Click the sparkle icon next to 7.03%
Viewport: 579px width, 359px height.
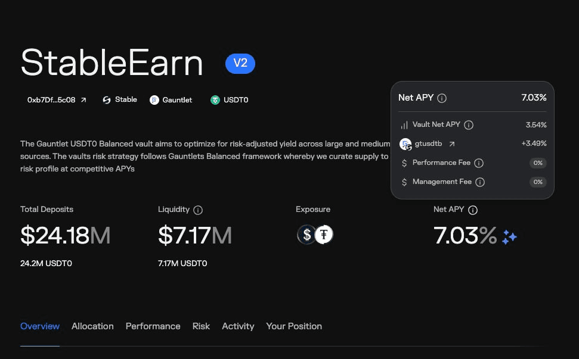[509, 237]
